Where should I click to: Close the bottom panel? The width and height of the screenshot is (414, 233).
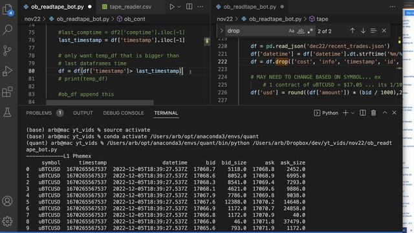click(x=394, y=113)
